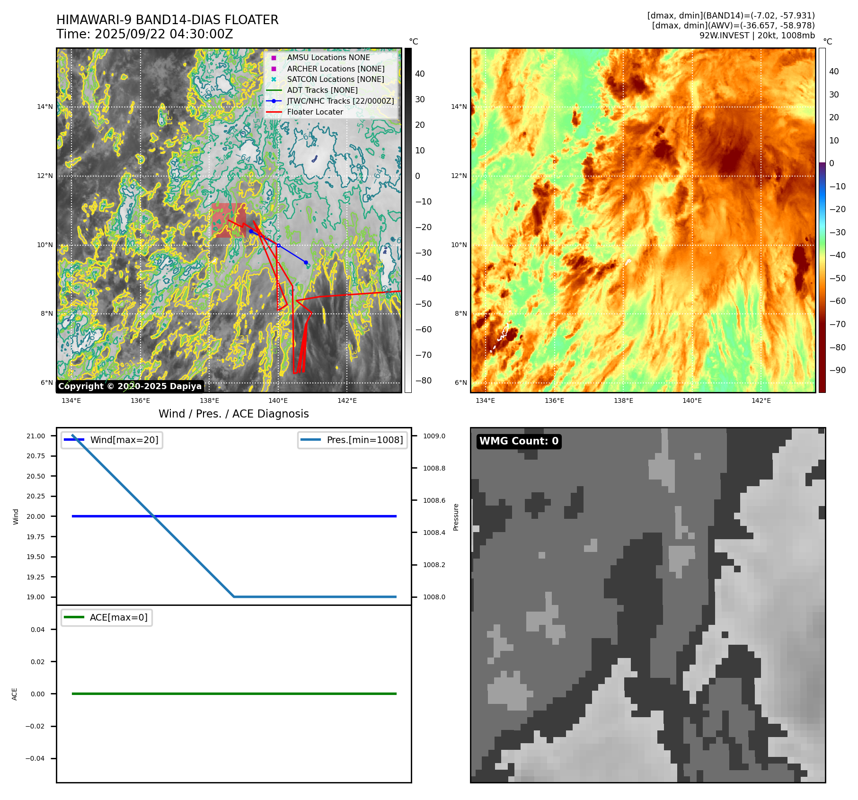The image size is (858, 800).
Task: Click the '−90' tick on the rainbow colorbar
Action: tap(838, 370)
